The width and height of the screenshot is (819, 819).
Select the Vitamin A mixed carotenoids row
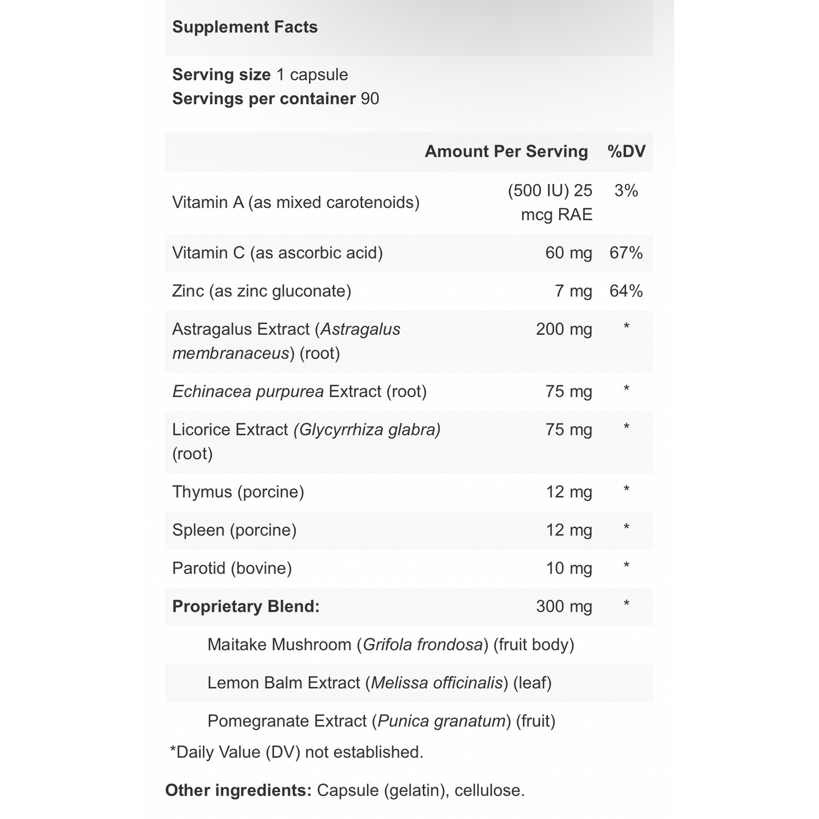(409, 203)
